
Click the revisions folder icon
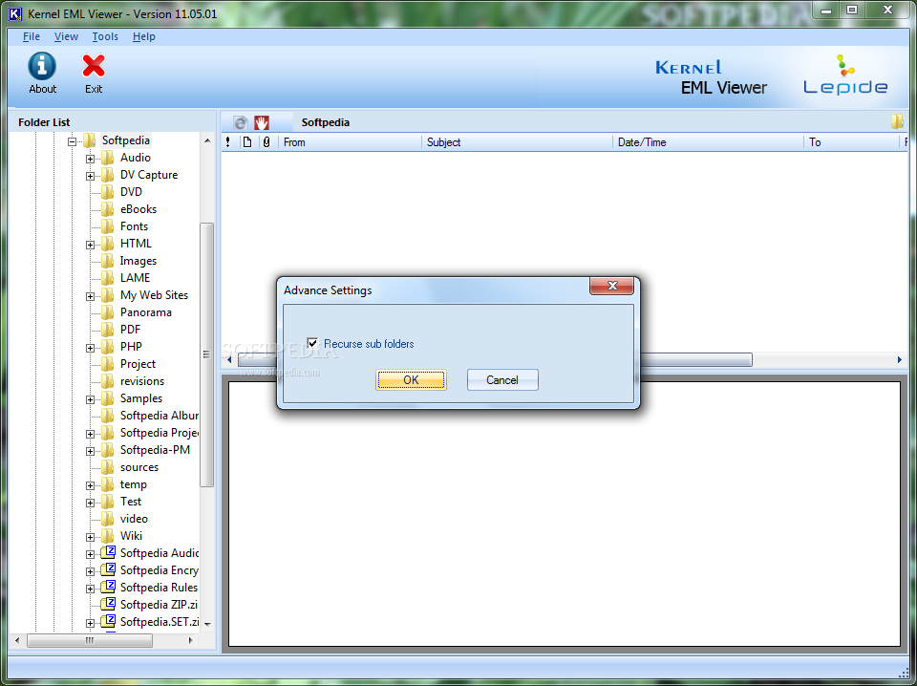click(x=108, y=381)
